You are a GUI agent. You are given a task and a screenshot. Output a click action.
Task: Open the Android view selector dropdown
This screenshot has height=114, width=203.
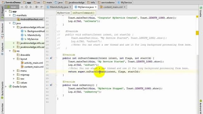[12, 7]
